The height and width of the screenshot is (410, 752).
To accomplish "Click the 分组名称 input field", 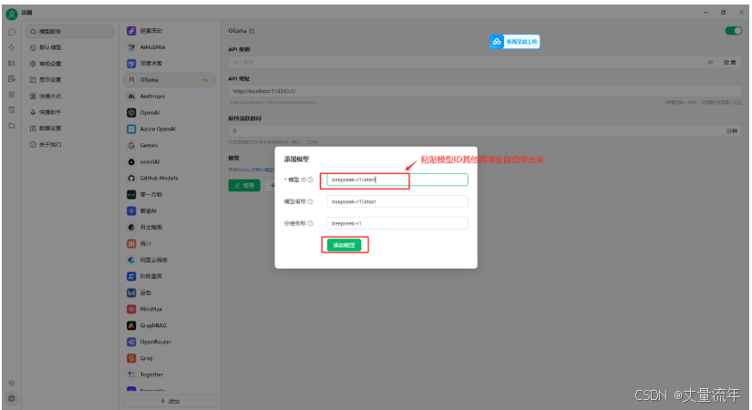I will pyautogui.click(x=397, y=223).
